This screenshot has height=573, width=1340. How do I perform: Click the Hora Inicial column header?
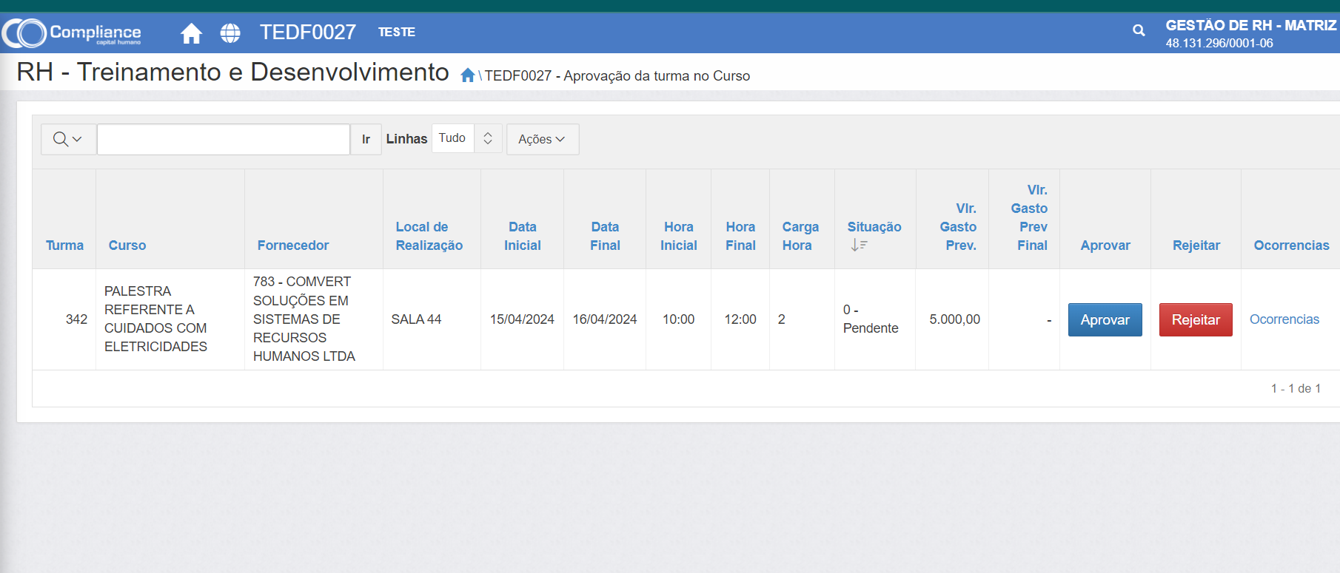[679, 236]
